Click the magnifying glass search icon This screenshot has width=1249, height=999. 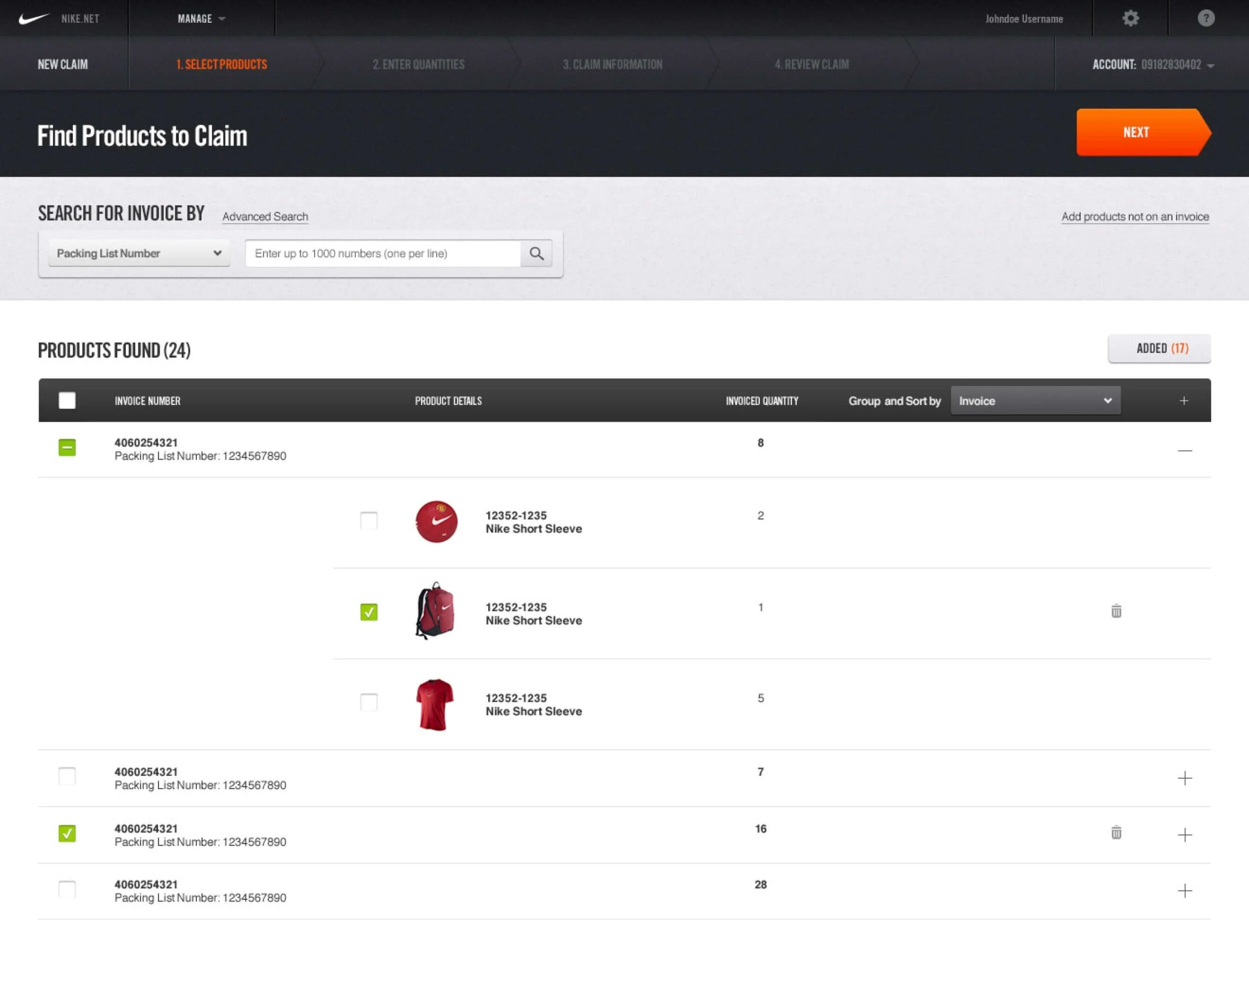tap(536, 254)
